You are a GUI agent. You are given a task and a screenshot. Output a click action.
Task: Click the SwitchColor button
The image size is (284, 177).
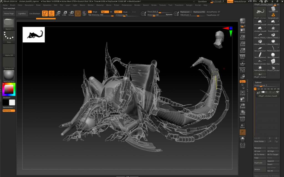coord(9,107)
